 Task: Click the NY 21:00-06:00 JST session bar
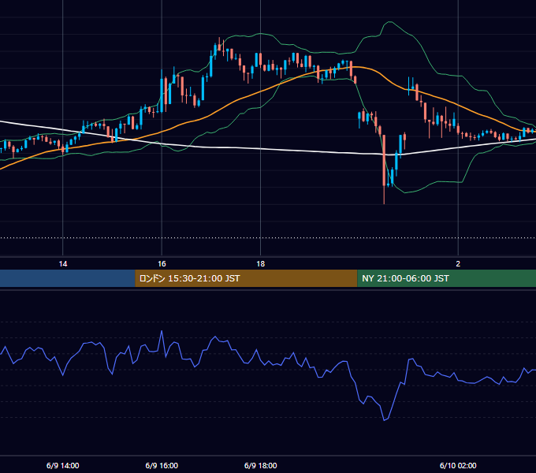pyautogui.click(x=446, y=278)
